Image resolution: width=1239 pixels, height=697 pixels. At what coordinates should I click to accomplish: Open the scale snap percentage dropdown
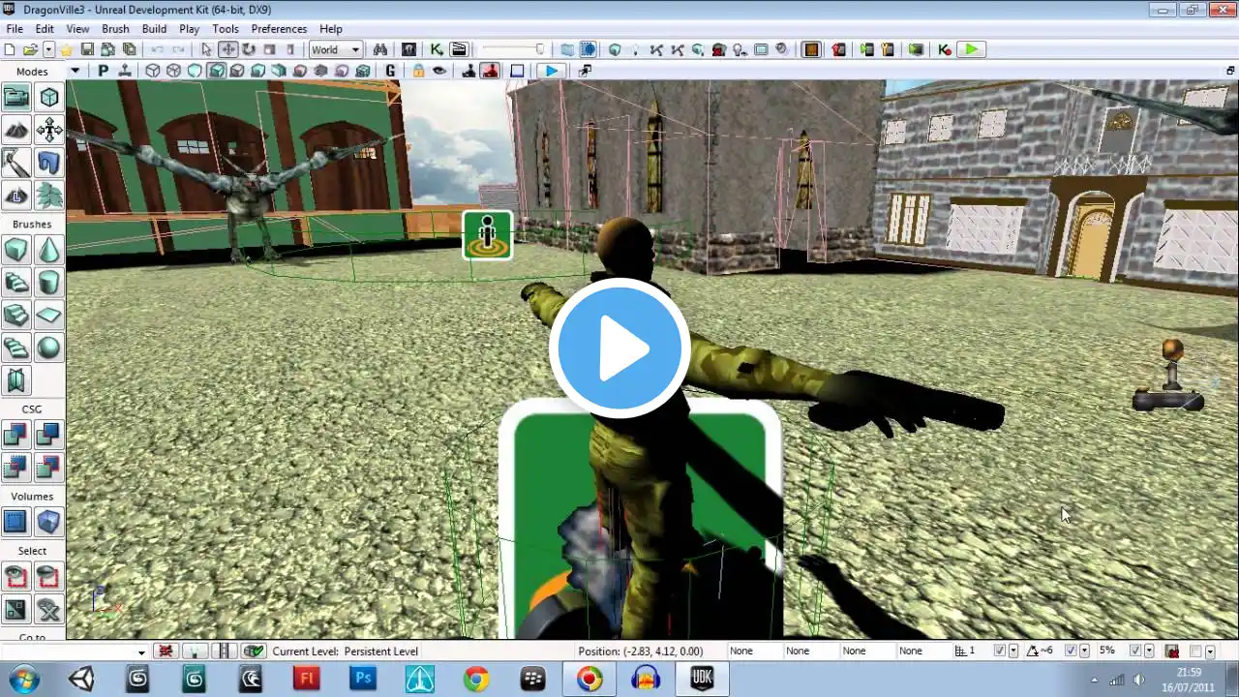(1149, 652)
